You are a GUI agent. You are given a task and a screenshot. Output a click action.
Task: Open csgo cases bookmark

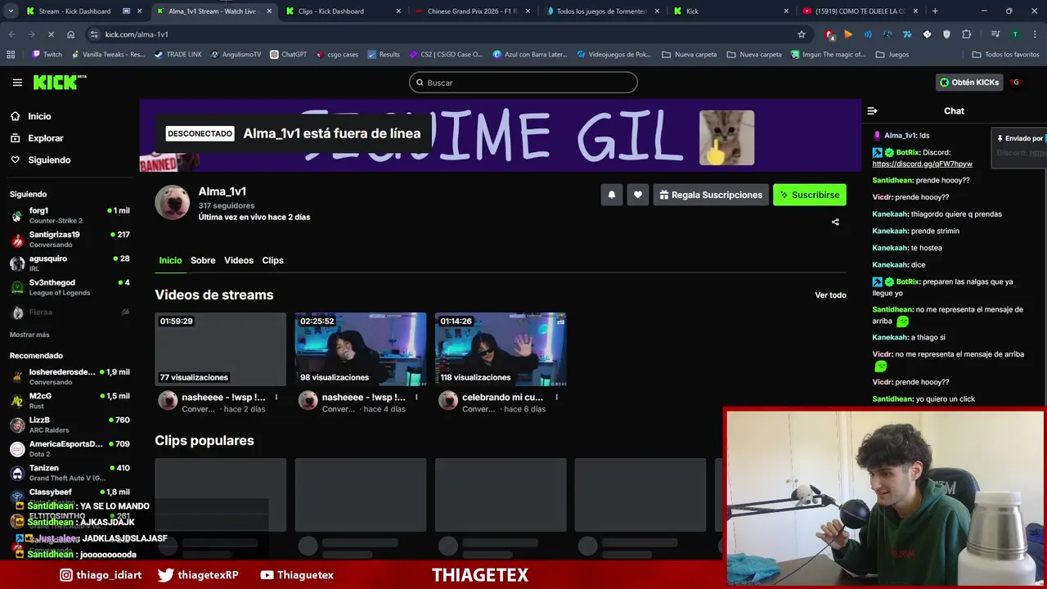tap(338, 55)
